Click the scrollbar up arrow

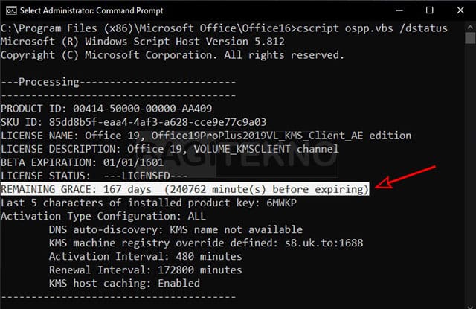[x=470, y=27]
